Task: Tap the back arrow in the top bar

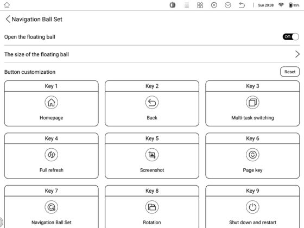Action: [242, 5]
